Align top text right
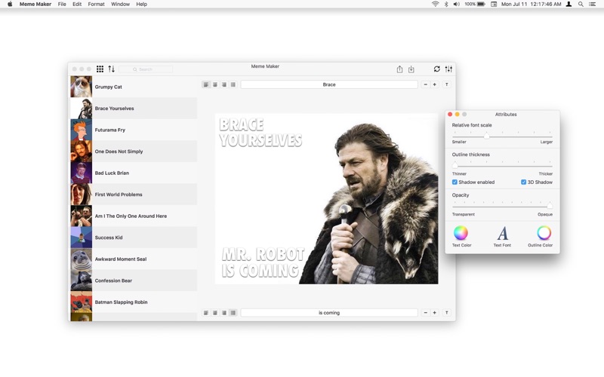Viewport: 604px width, 377px height. tap(223, 84)
